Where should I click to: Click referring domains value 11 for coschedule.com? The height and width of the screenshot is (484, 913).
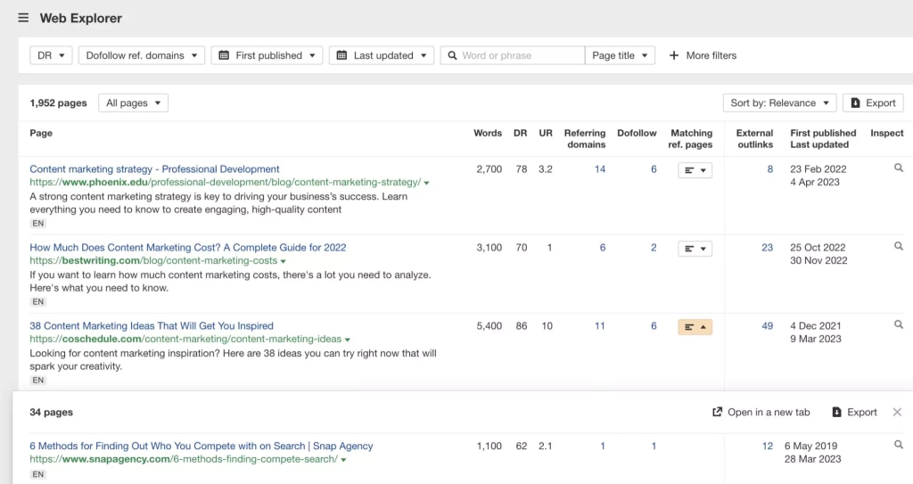pos(600,325)
